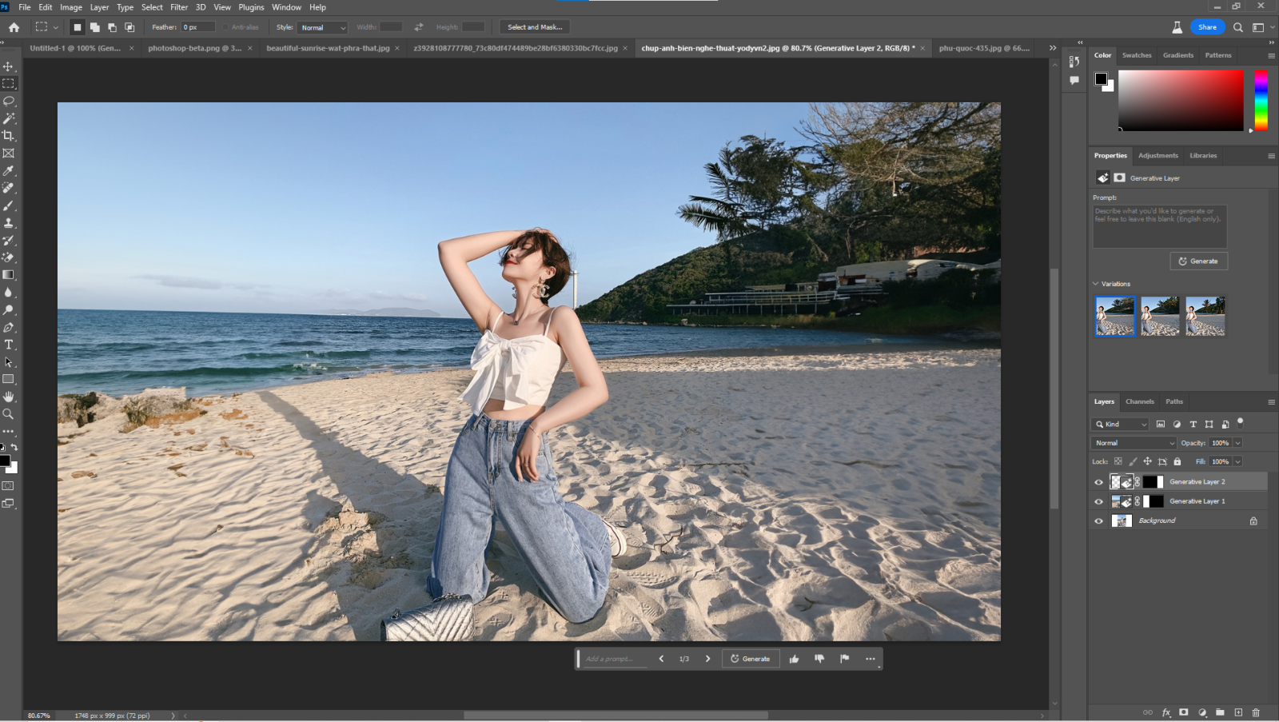Viewport: 1279px width, 722px height.
Task: Click Select and Mask button
Action: pyautogui.click(x=535, y=27)
